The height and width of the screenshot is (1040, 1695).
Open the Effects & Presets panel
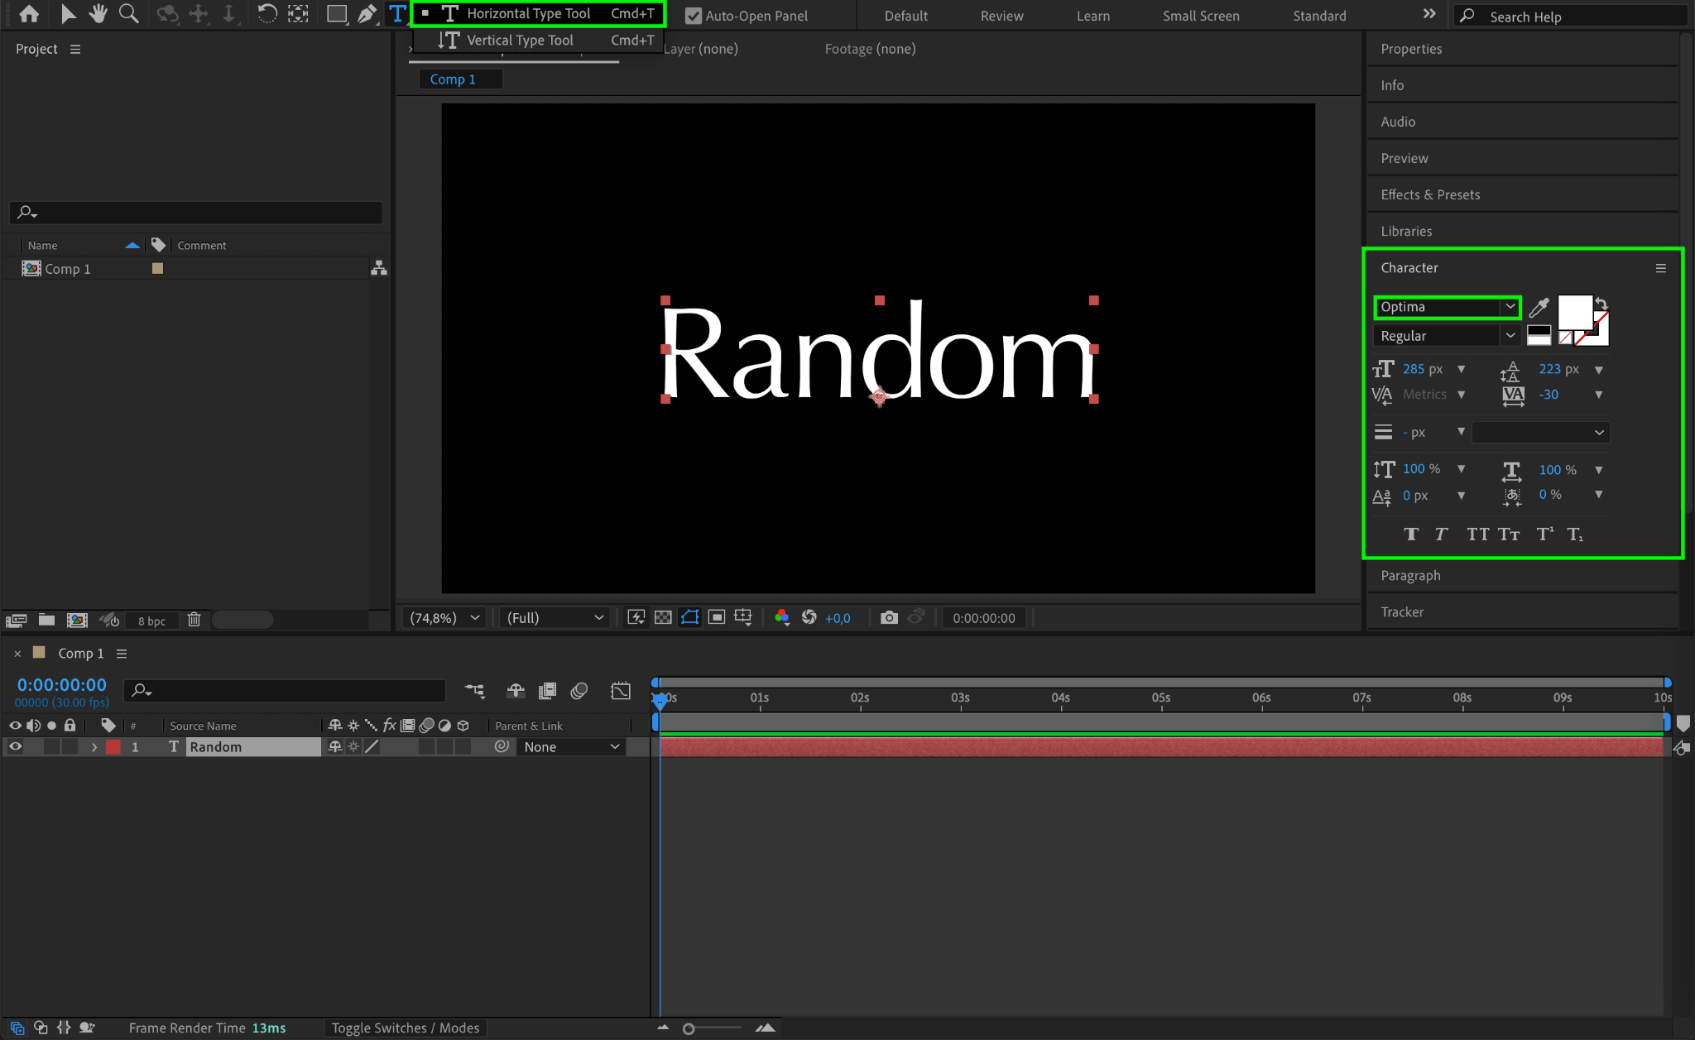click(1430, 194)
